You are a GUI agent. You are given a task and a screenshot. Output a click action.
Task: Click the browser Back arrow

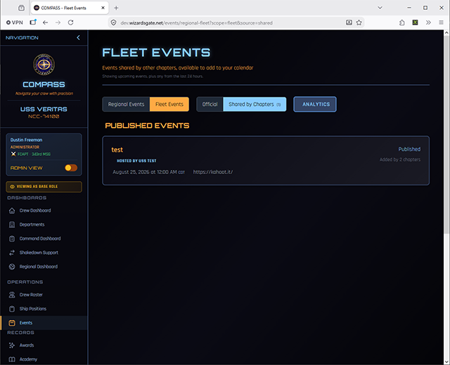(45, 22)
